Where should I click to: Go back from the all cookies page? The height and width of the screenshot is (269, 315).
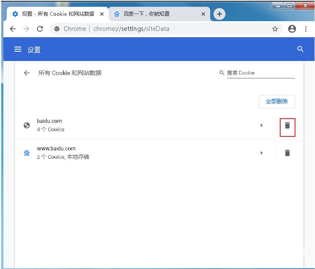(x=27, y=73)
